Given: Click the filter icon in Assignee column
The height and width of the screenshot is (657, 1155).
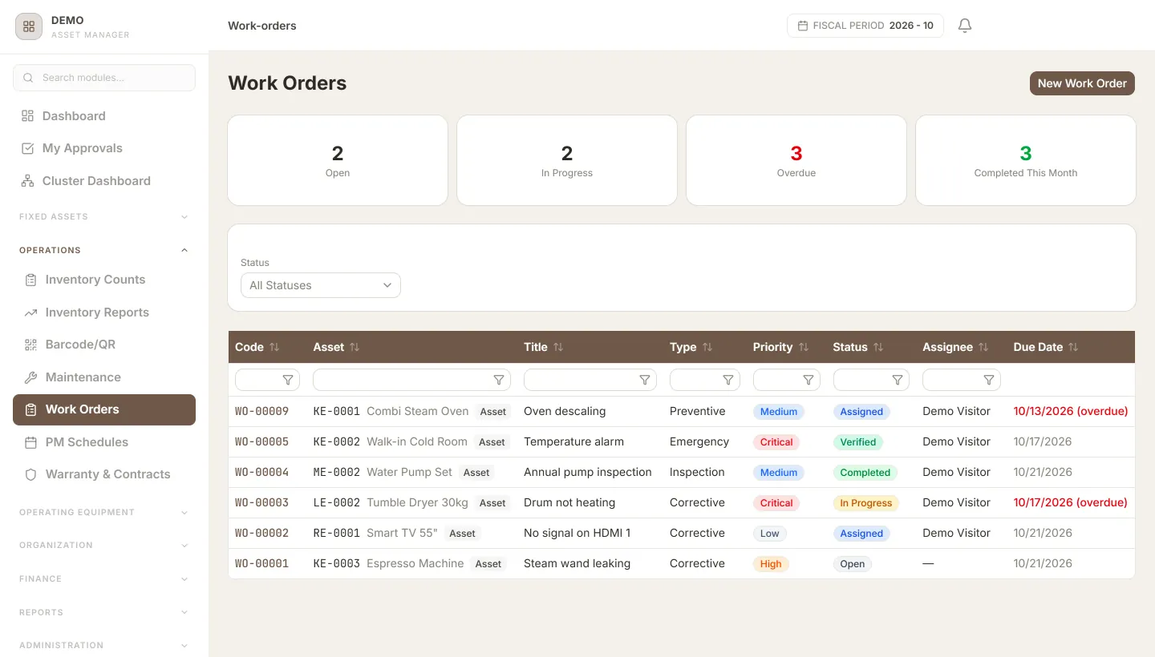Looking at the screenshot, I should point(989,380).
